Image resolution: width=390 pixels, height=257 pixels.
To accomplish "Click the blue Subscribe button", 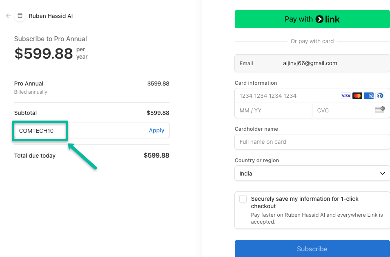I will click(x=312, y=248).
